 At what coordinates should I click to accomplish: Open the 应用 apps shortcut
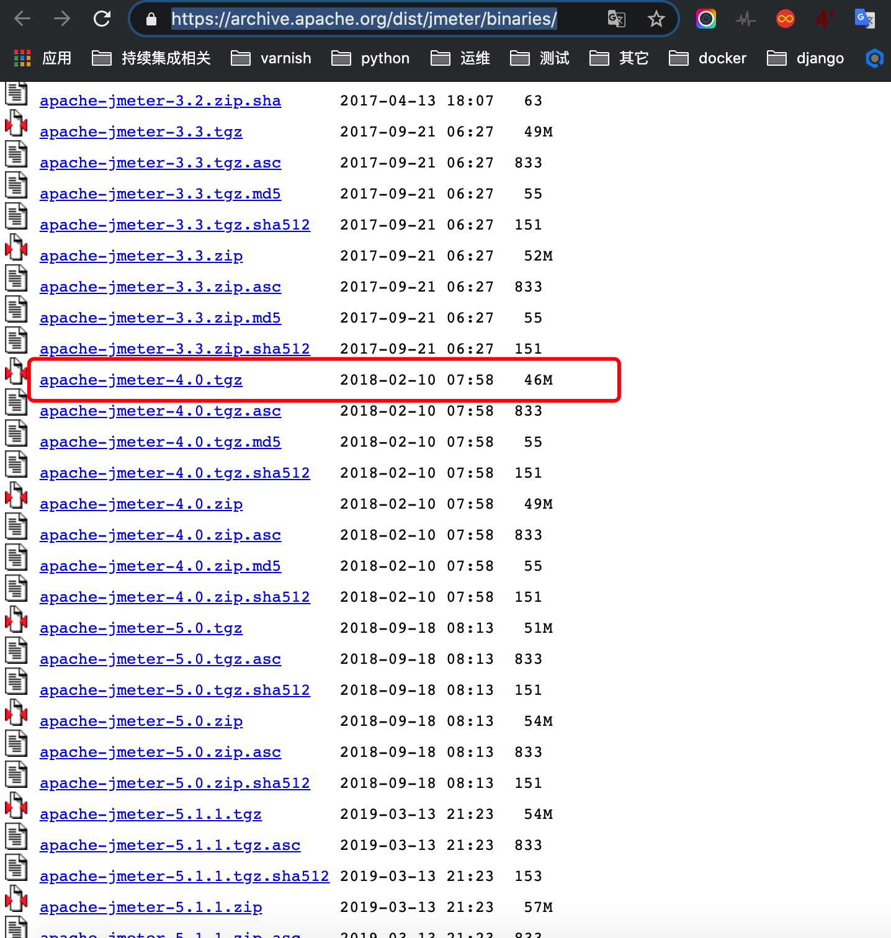click(43, 58)
